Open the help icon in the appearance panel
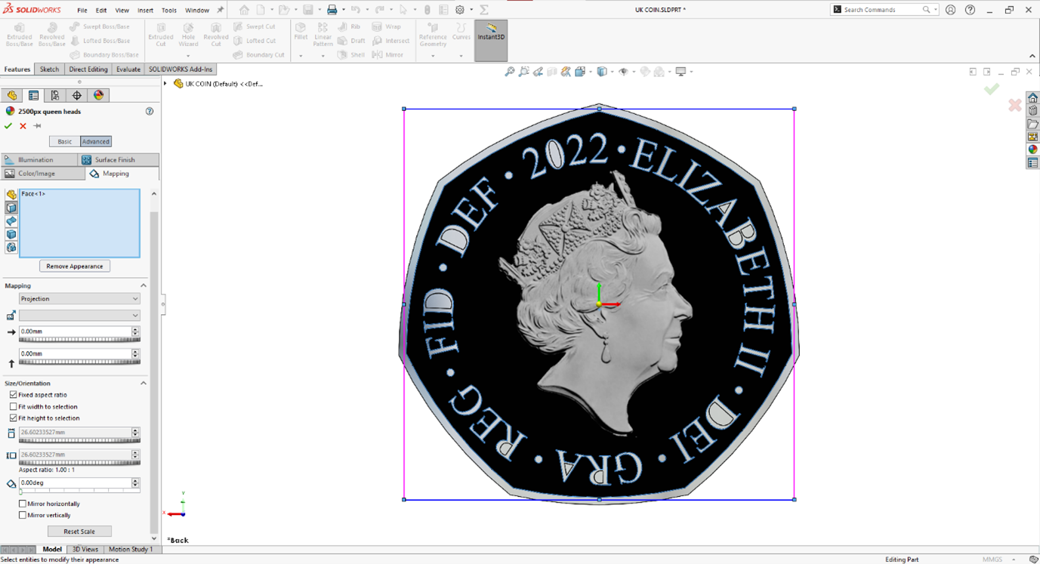 pyautogui.click(x=150, y=111)
